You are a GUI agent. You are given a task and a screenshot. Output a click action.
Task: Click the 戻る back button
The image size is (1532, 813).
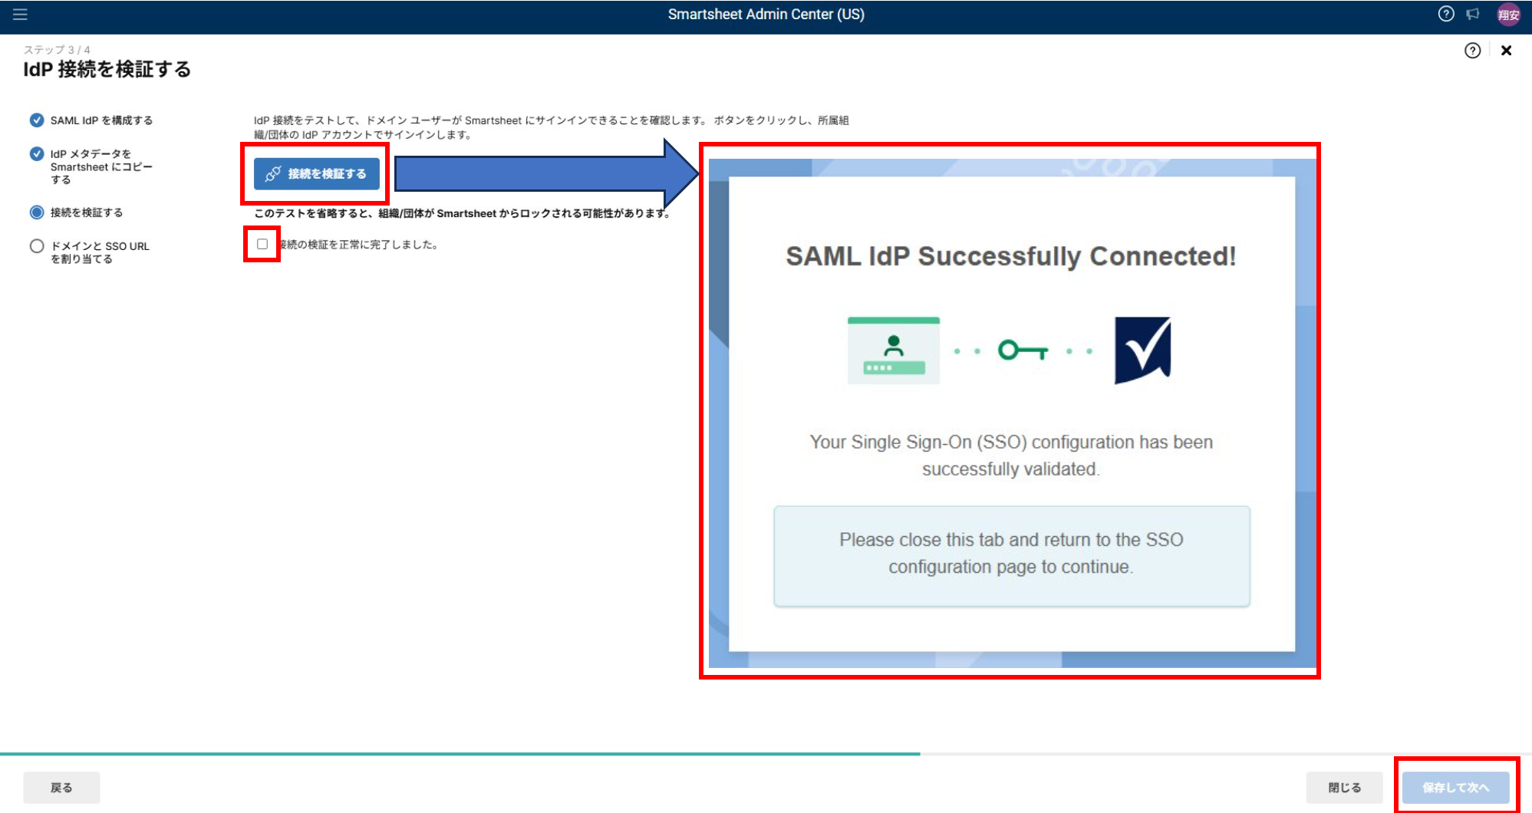(x=61, y=788)
